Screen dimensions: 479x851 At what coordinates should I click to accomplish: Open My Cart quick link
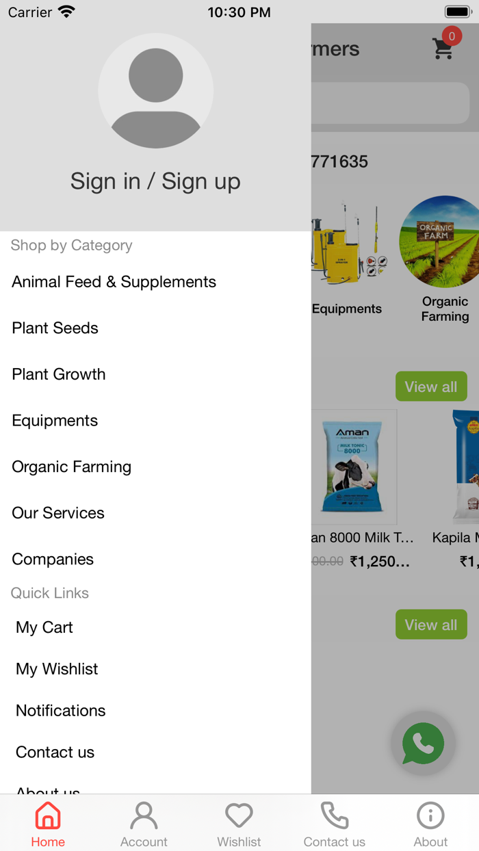pyautogui.click(x=44, y=627)
